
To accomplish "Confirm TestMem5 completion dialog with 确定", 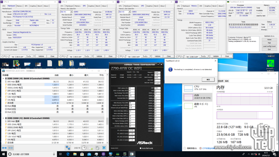I will click(x=208, y=79).
